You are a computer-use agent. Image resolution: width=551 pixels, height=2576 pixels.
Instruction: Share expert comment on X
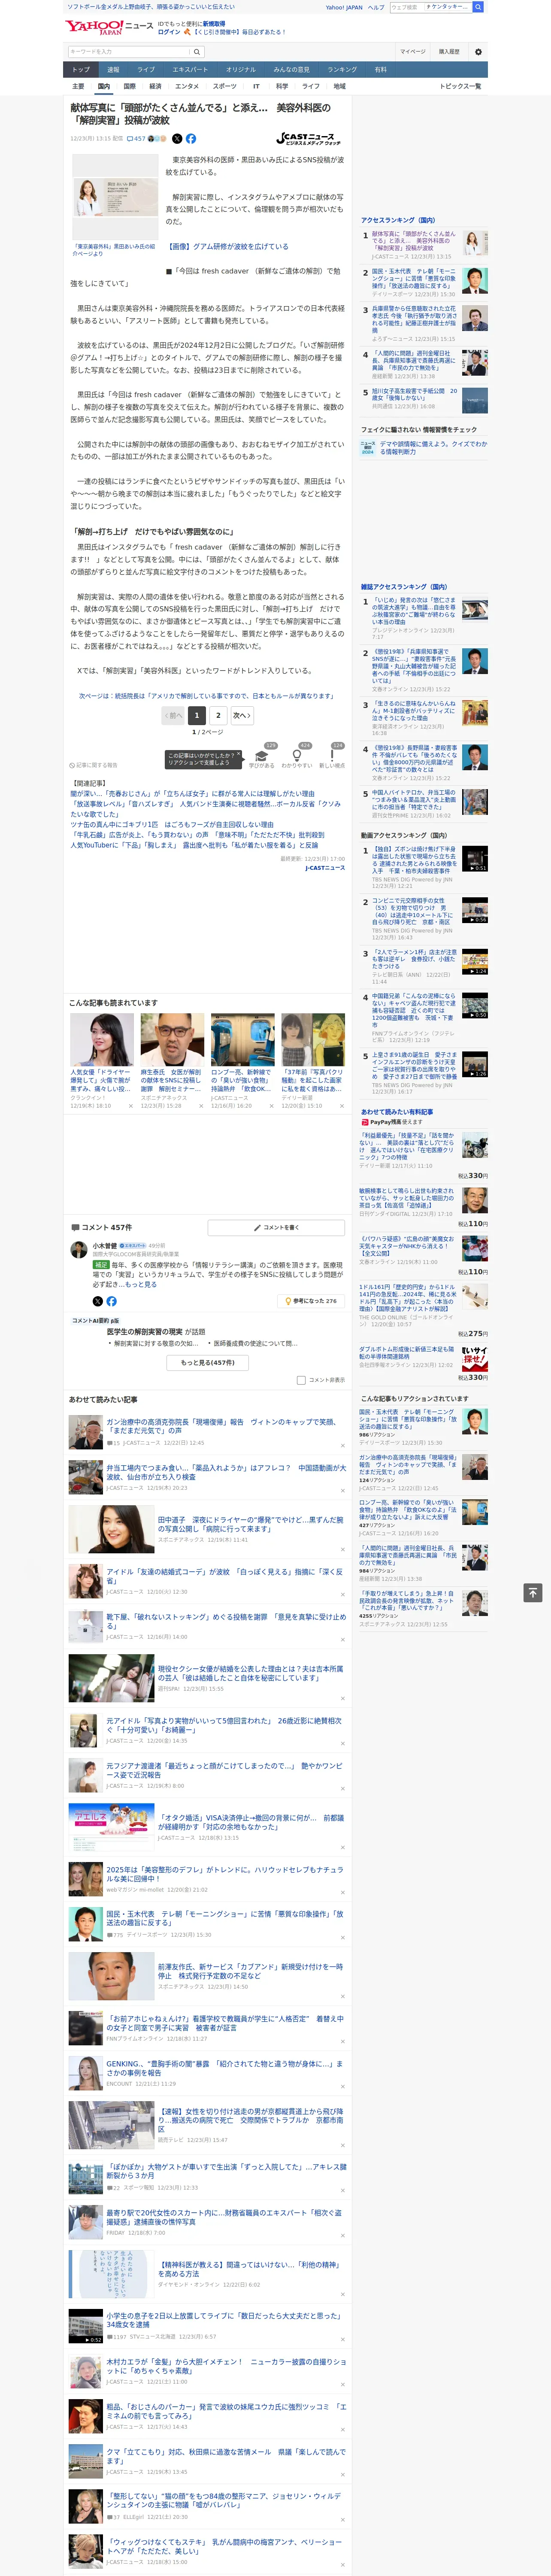click(x=97, y=1301)
